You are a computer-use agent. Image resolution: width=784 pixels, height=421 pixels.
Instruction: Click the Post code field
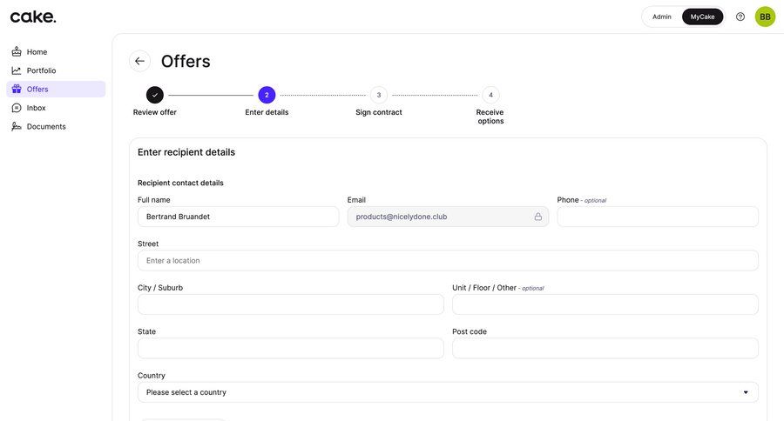pyautogui.click(x=605, y=348)
